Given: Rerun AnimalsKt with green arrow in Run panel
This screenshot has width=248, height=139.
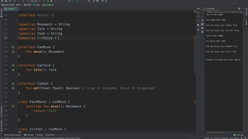Looking at the screenshot, I should [x=198, y=12].
